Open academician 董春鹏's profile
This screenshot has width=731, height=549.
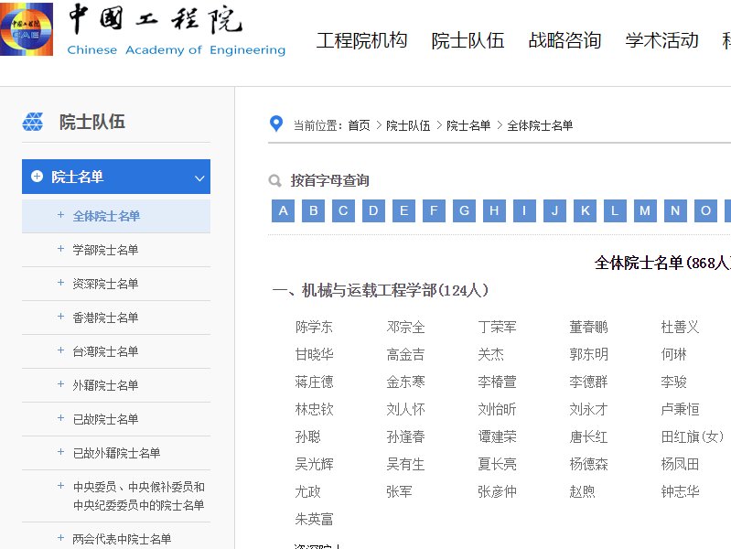coord(588,327)
